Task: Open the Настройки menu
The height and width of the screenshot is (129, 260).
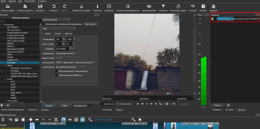Action: coord(30,1)
